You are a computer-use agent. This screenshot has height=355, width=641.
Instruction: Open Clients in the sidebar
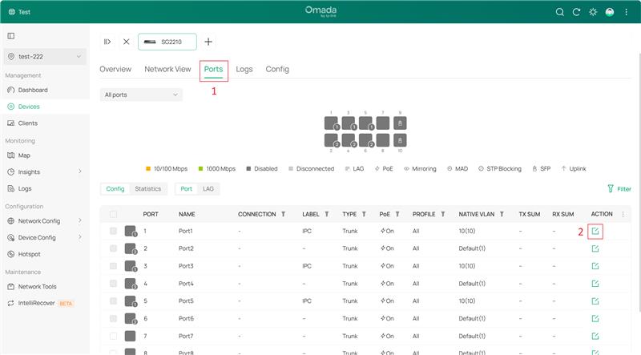(x=27, y=123)
